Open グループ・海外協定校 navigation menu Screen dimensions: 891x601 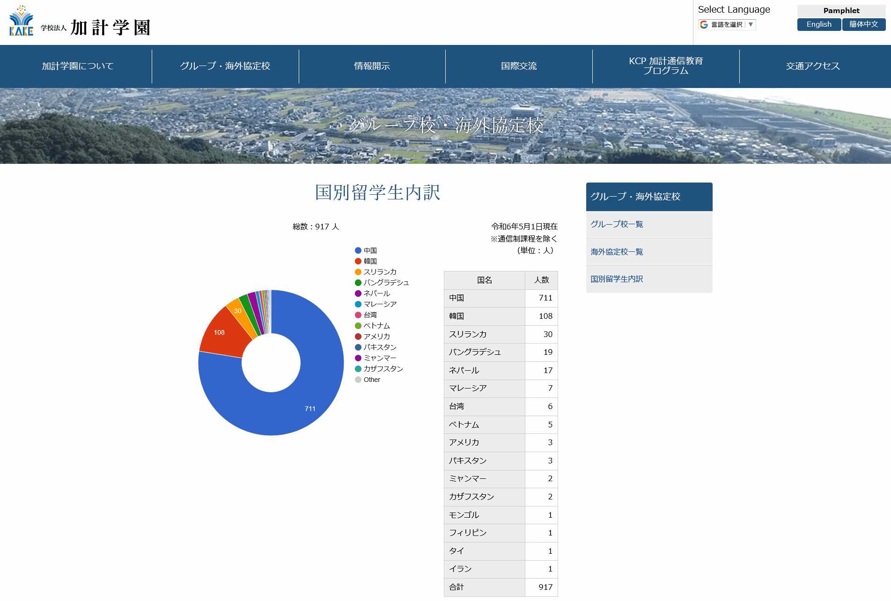click(x=225, y=66)
